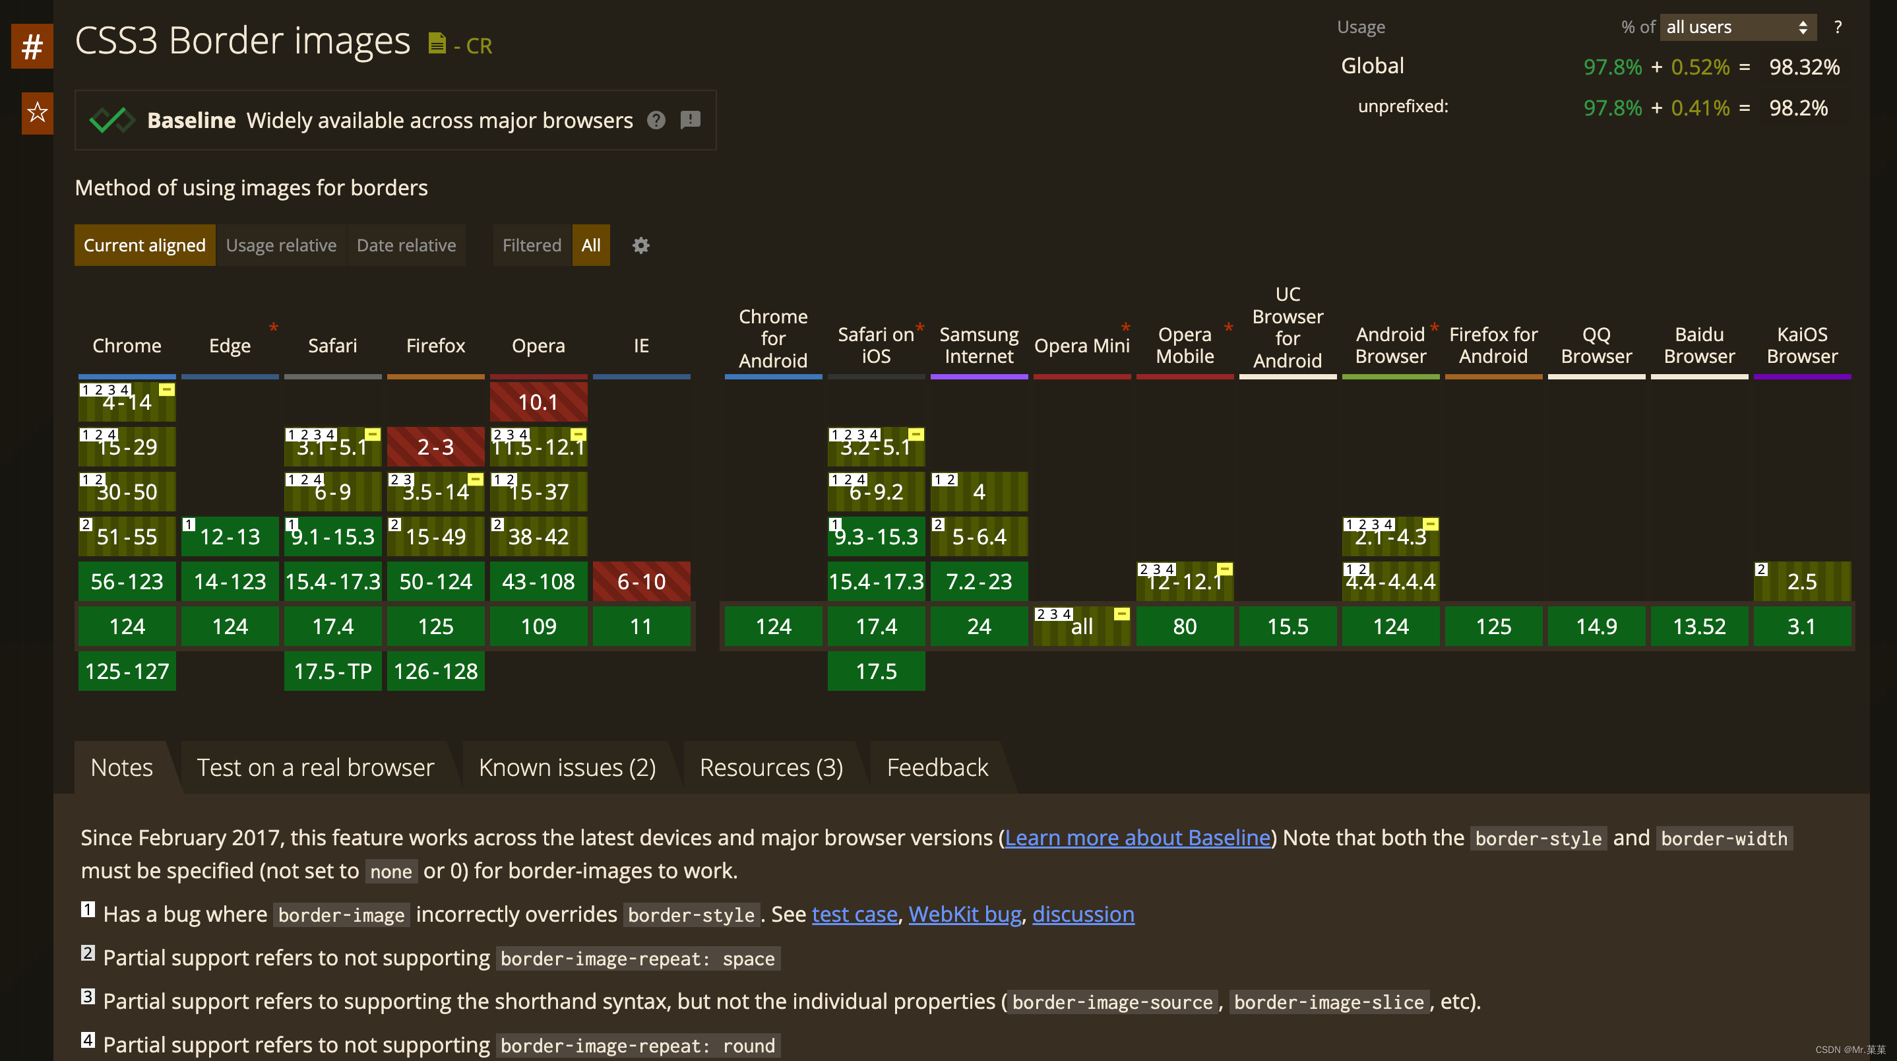Open the Baseline feedback speech bubble icon
Screen dimensions: 1897x1061
(690, 119)
